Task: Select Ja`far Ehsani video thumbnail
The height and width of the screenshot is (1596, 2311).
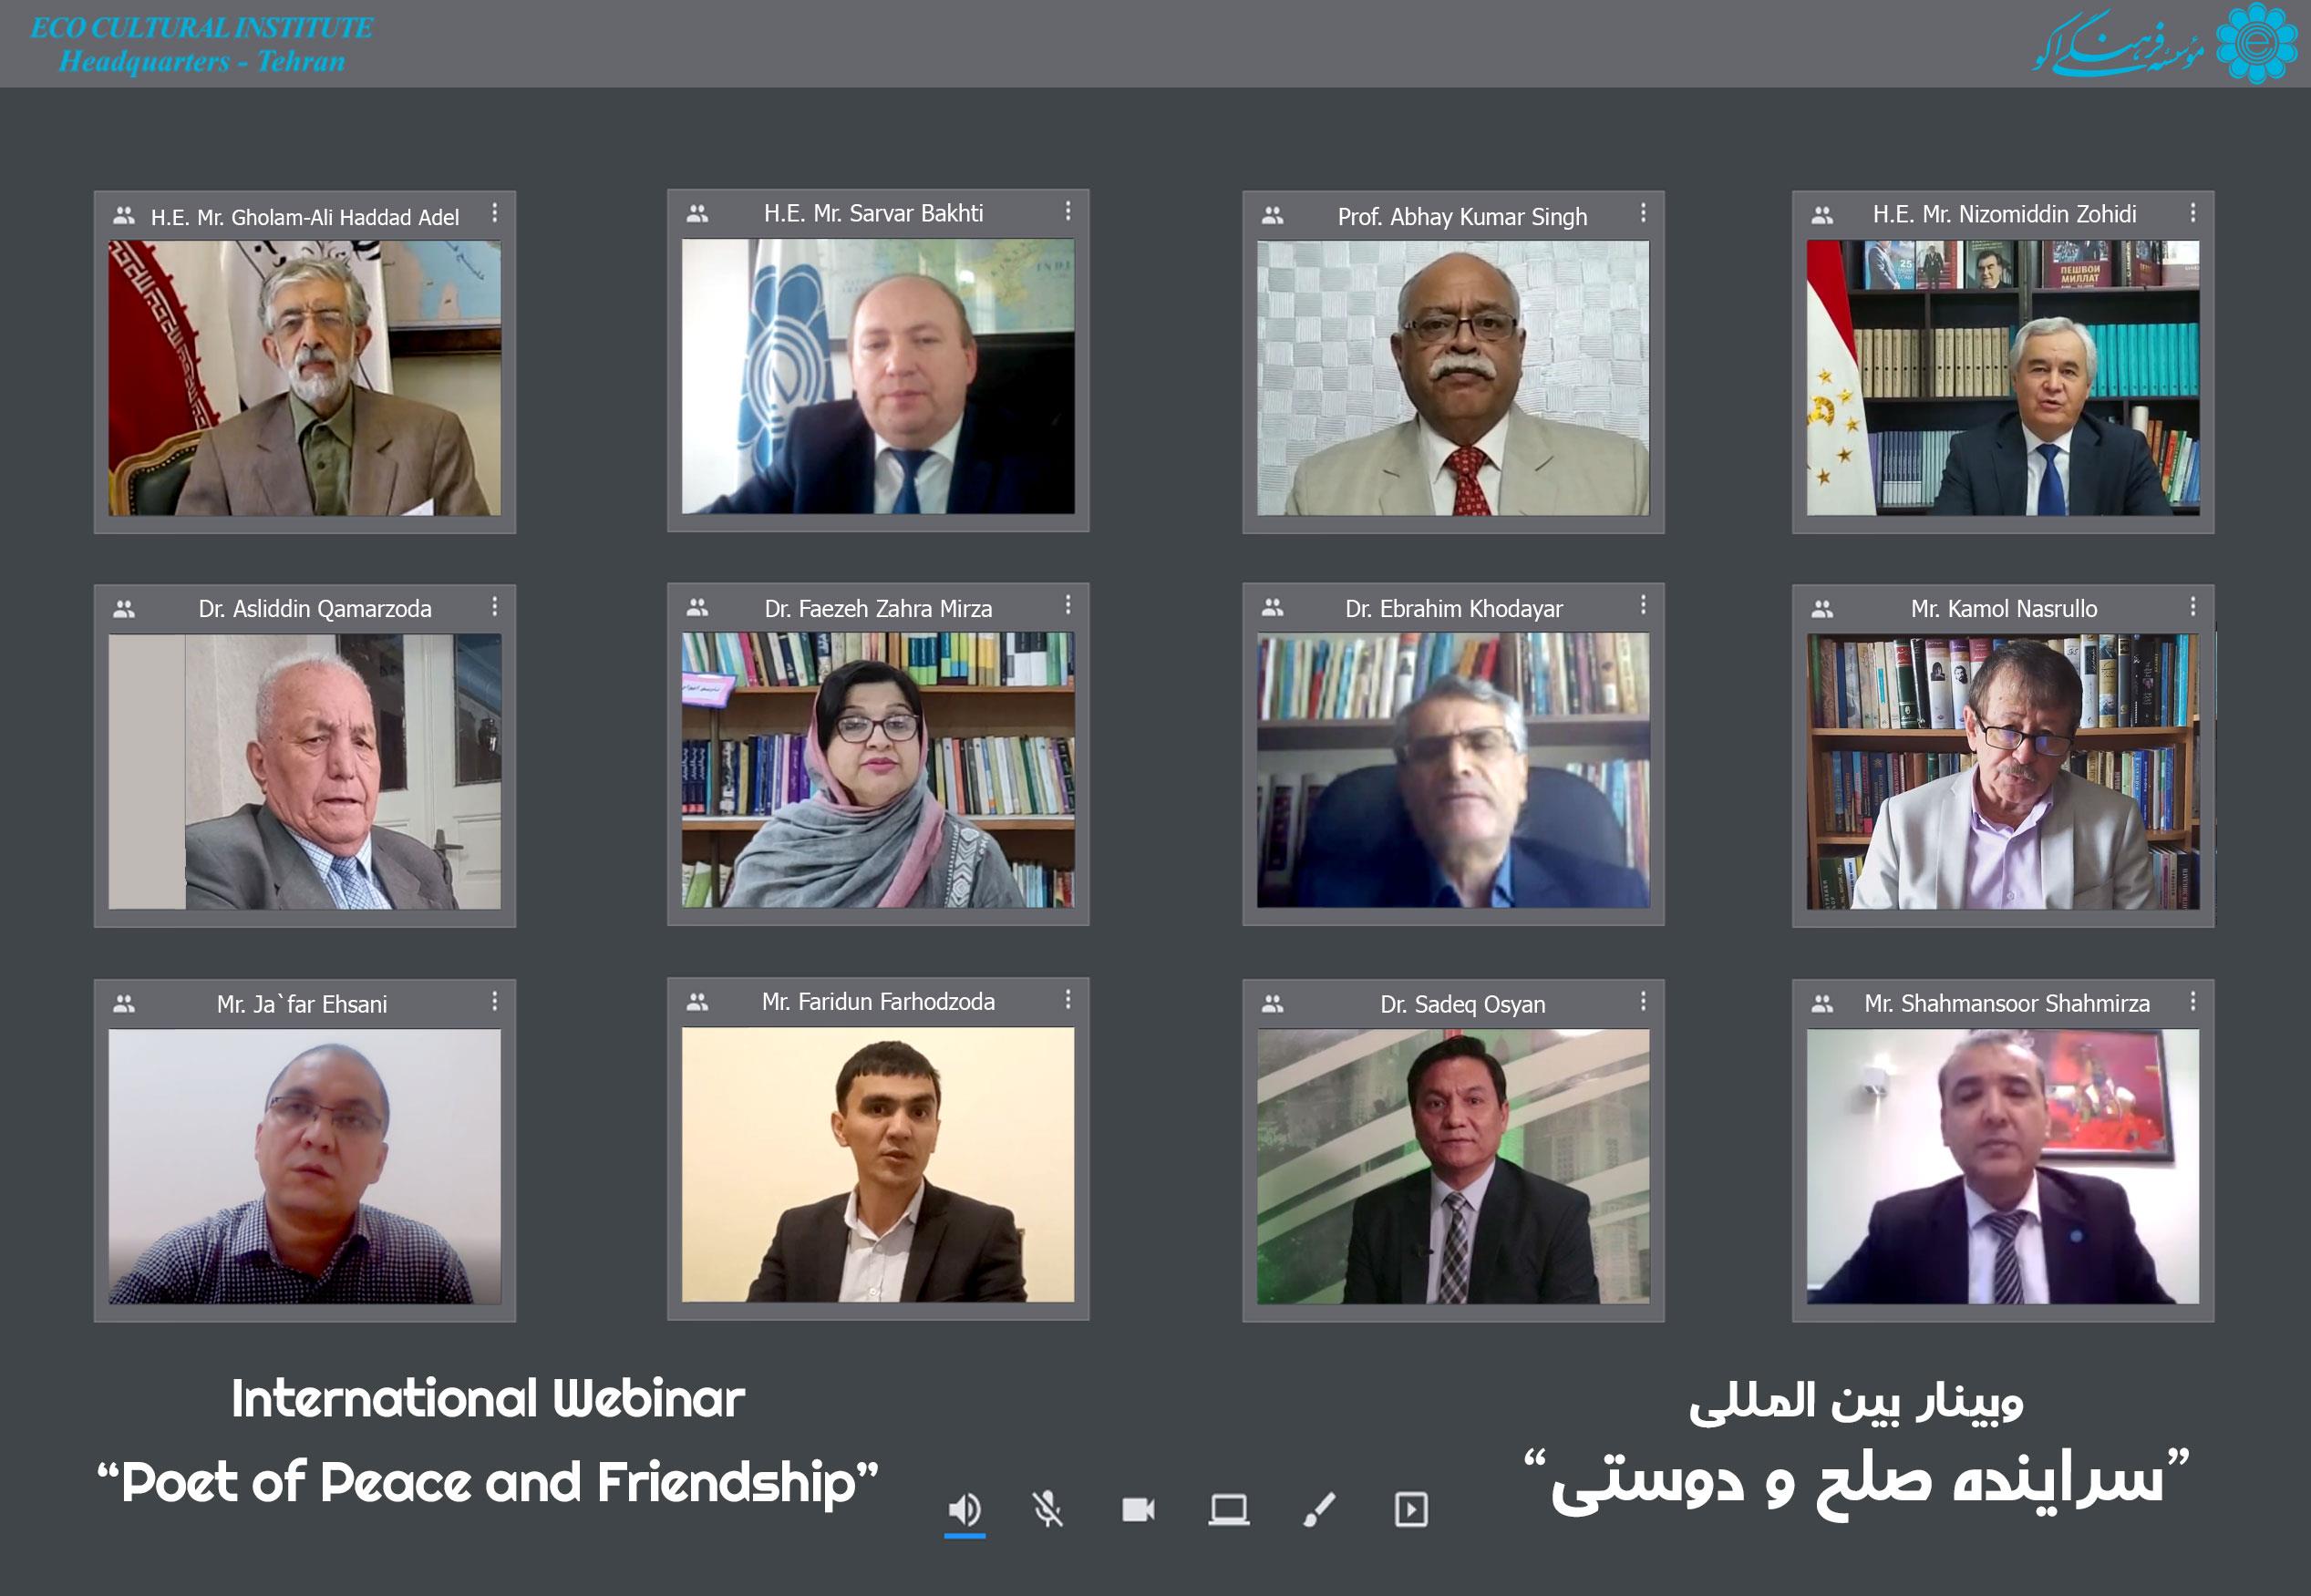Action: click(x=305, y=1166)
